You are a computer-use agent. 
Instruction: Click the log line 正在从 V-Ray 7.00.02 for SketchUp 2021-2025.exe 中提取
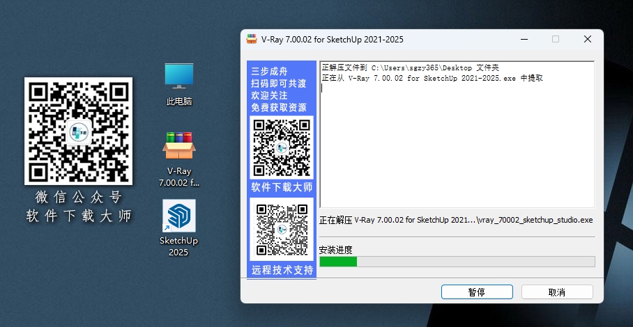tap(432, 78)
